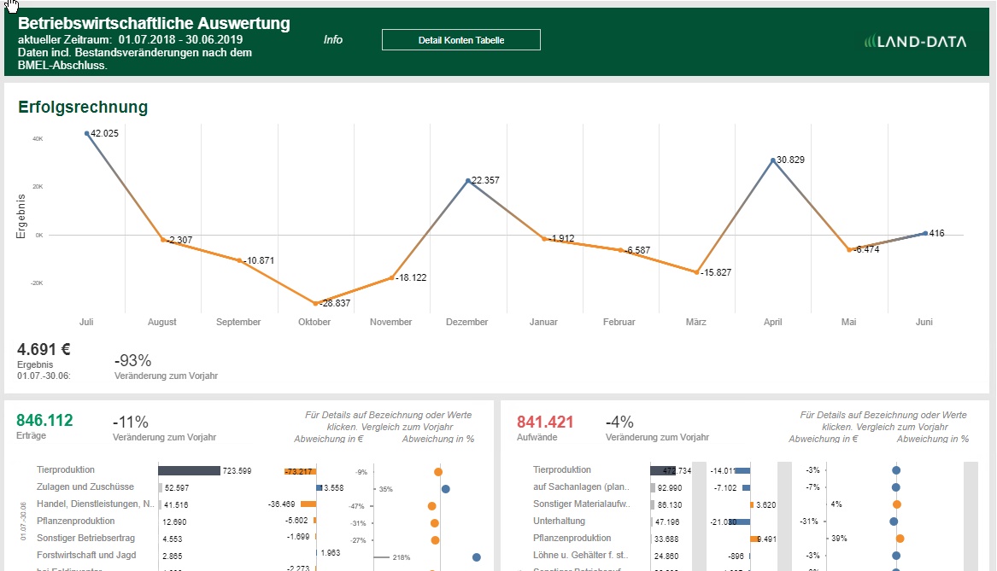Select the Oktober data point -28.837
The image size is (997, 571).
tap(315, 303)
